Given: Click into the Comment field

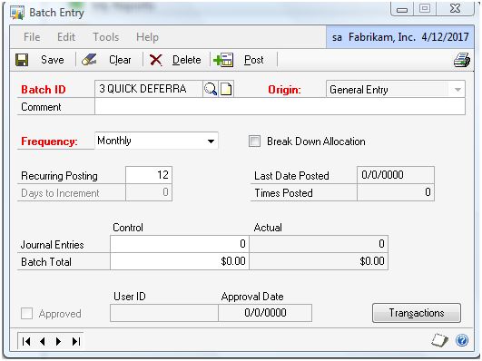Looking at the screenshot, I should click(x=280, y=107).
